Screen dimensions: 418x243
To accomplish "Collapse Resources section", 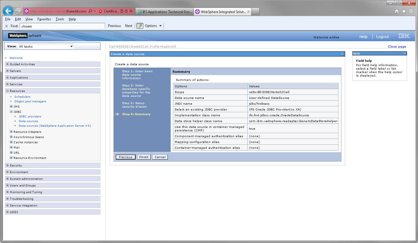I will pos(8,91).
